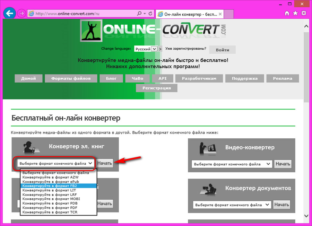Open a new blank browser tab
Viewport: 312px width, 226px height.
229,14
